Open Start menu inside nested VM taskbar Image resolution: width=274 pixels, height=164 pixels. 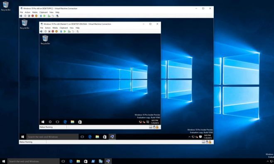tap(43, 122)
